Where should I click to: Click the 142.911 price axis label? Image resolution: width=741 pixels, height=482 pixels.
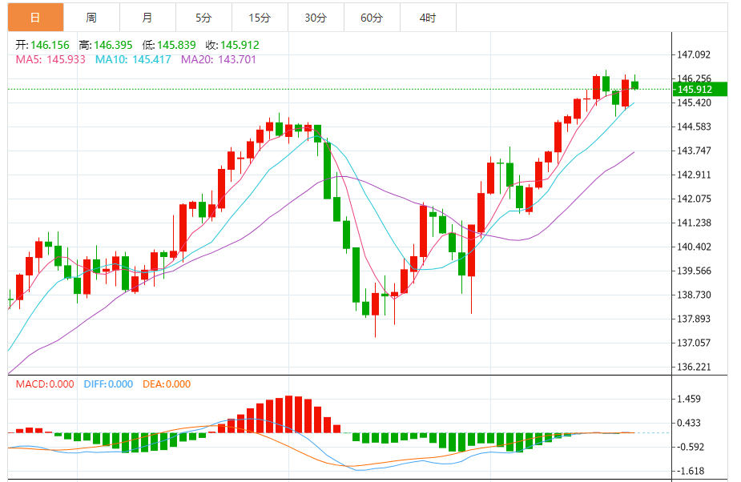(x=694, y=175)
